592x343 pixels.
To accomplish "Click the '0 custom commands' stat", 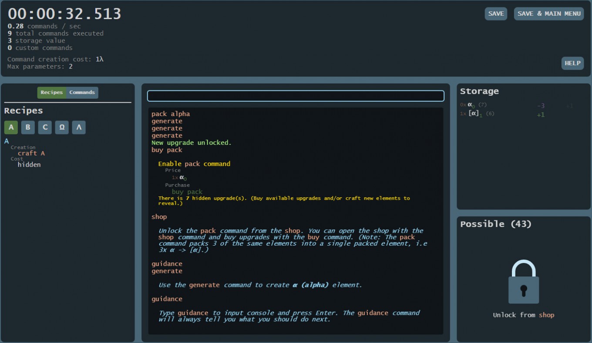I will click(x=40, y=48).
